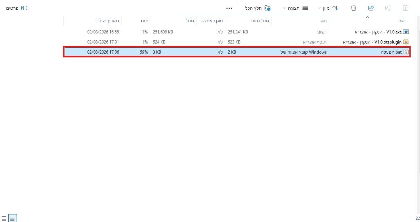Click the bat file gear icon
The width and height of the screenshot is (420, 222).
coord(406,52)
